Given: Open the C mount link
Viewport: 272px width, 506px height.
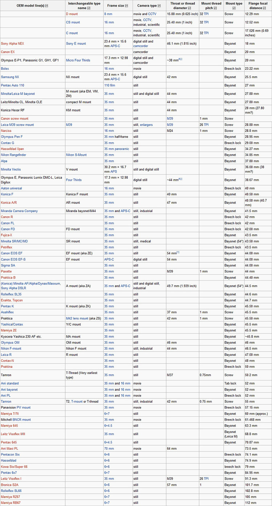Looking at the screenshot, I should (72, 33).
